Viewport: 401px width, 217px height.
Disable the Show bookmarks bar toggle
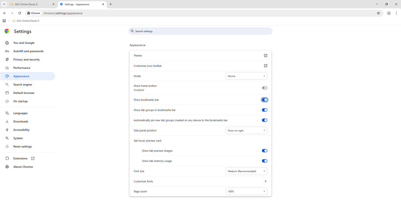tap(264, 100)
